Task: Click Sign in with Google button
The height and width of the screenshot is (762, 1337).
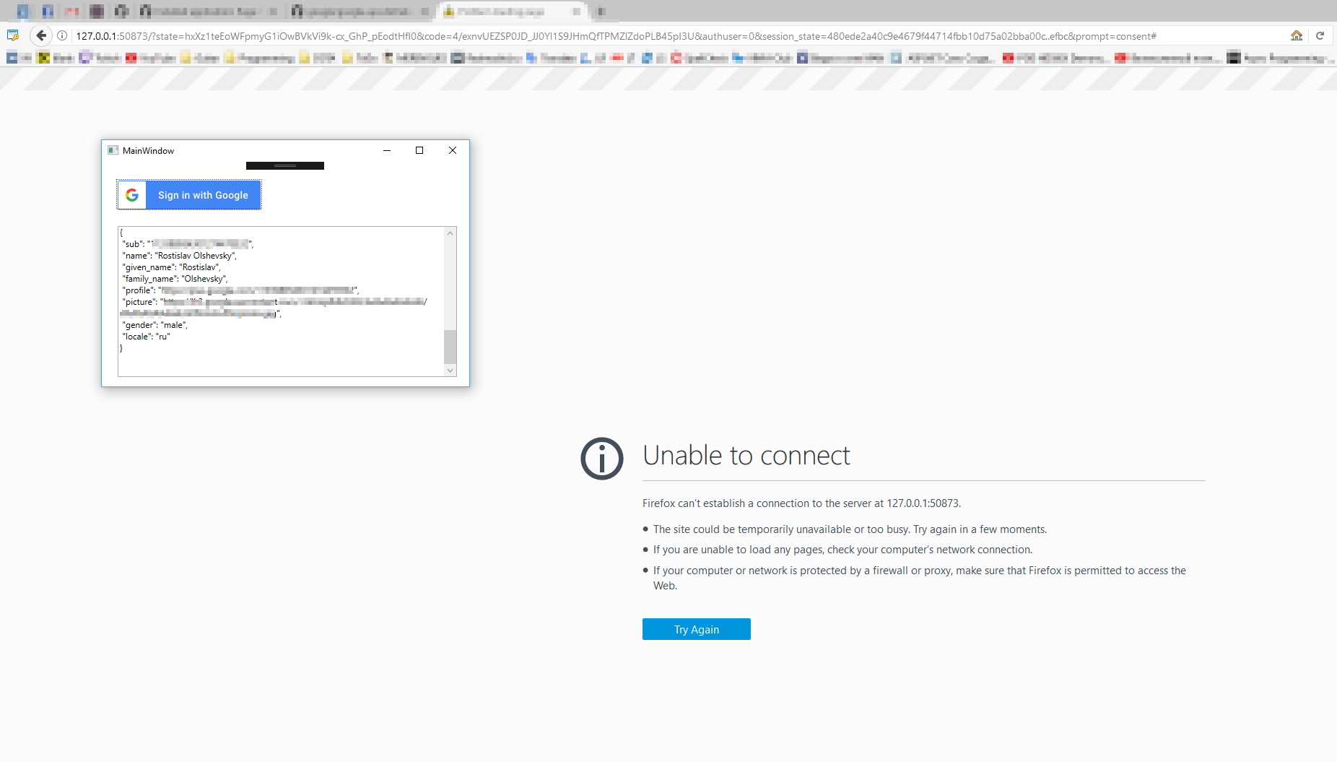Action: click(x=189, y=195)
